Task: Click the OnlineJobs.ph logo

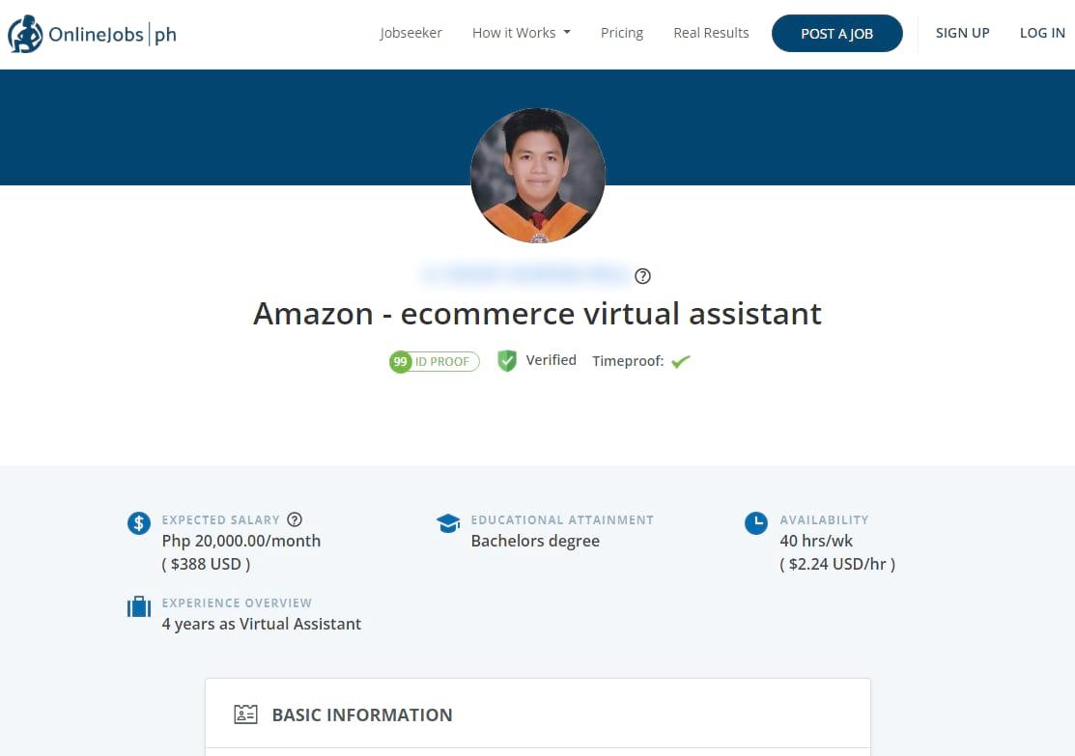Action: (x=92, y=32)
